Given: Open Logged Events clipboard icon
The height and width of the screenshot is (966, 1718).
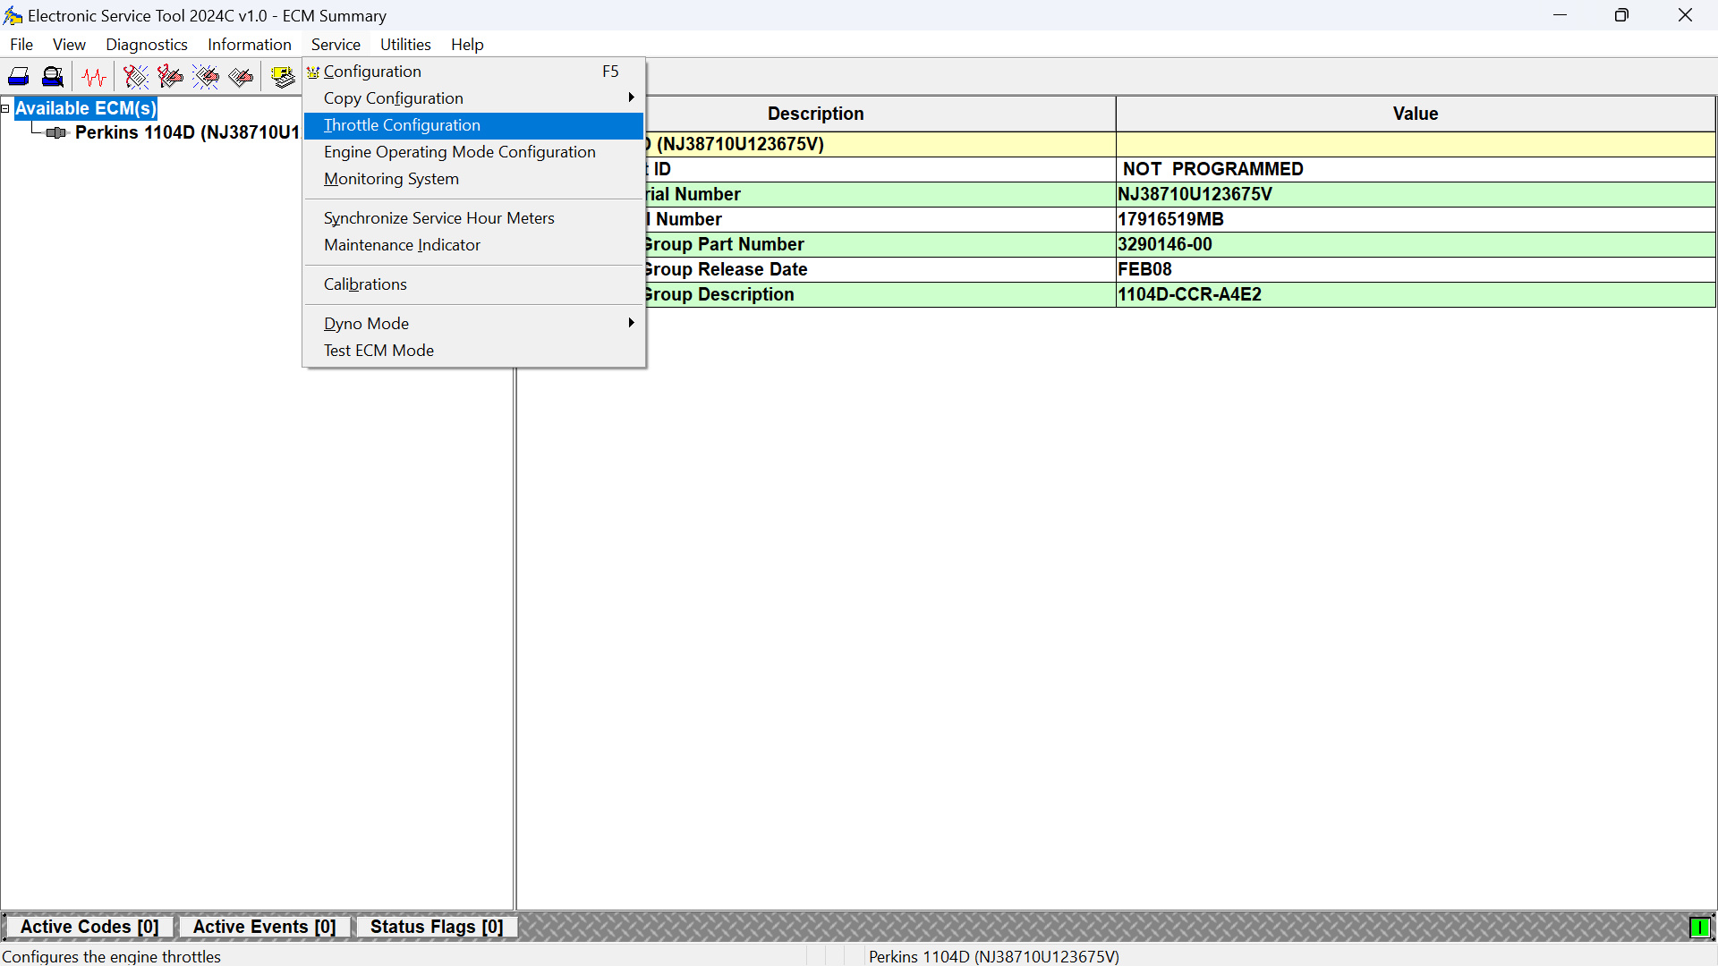Looking at the screenshot, I should 241,77.
